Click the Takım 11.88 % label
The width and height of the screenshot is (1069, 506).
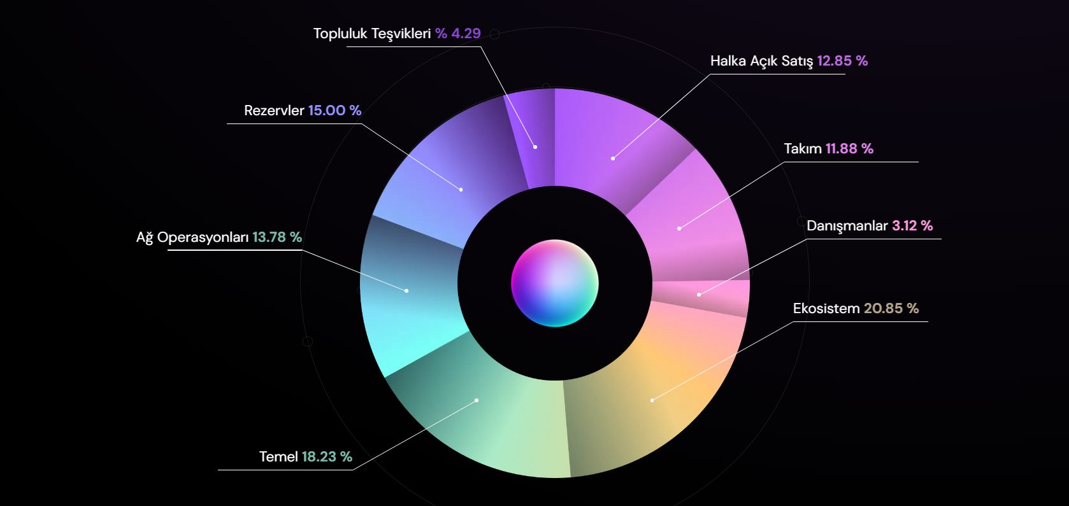click(x=828, y=149)
